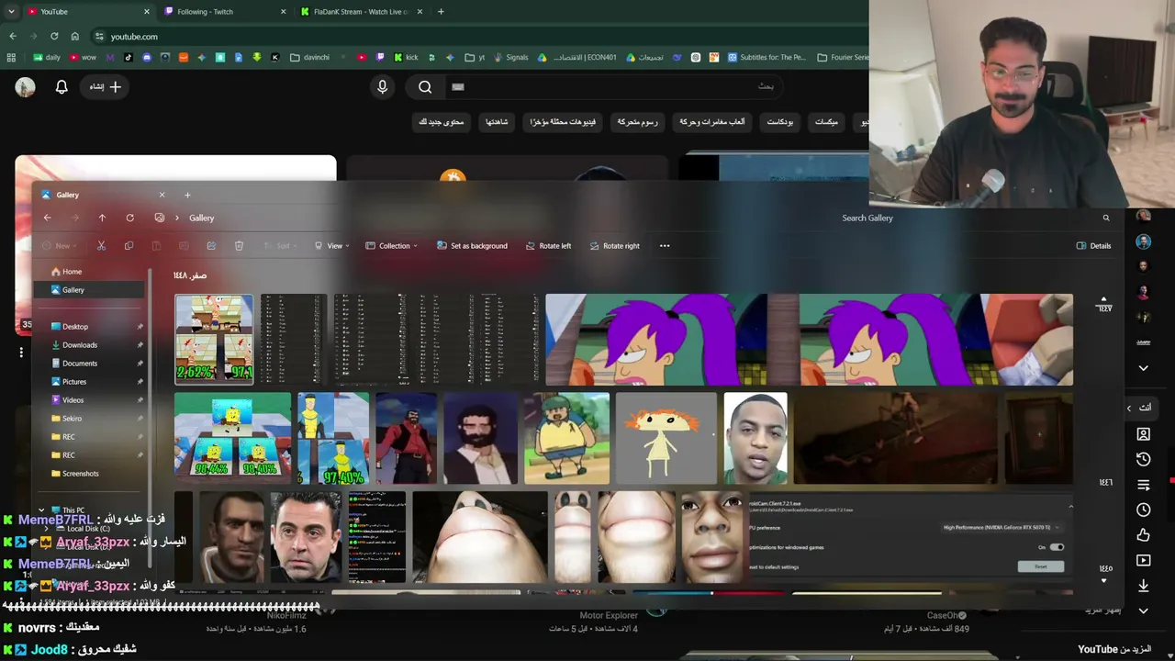Expand the This PC tree node

pyautogui.click(x=41, y=510)
